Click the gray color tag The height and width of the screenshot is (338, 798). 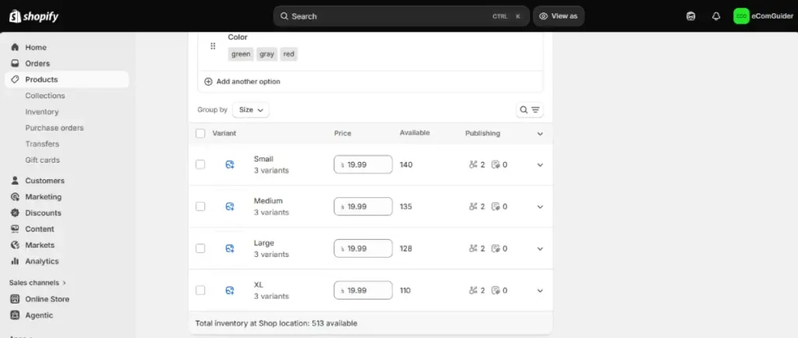pyautogui.click(x=267, y=54)
